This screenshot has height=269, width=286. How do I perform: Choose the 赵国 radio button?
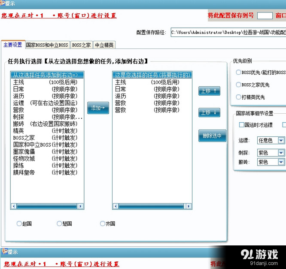19,224
